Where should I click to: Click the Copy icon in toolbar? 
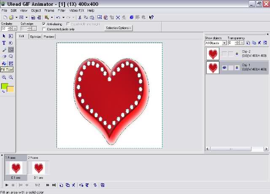coord(86,17)
